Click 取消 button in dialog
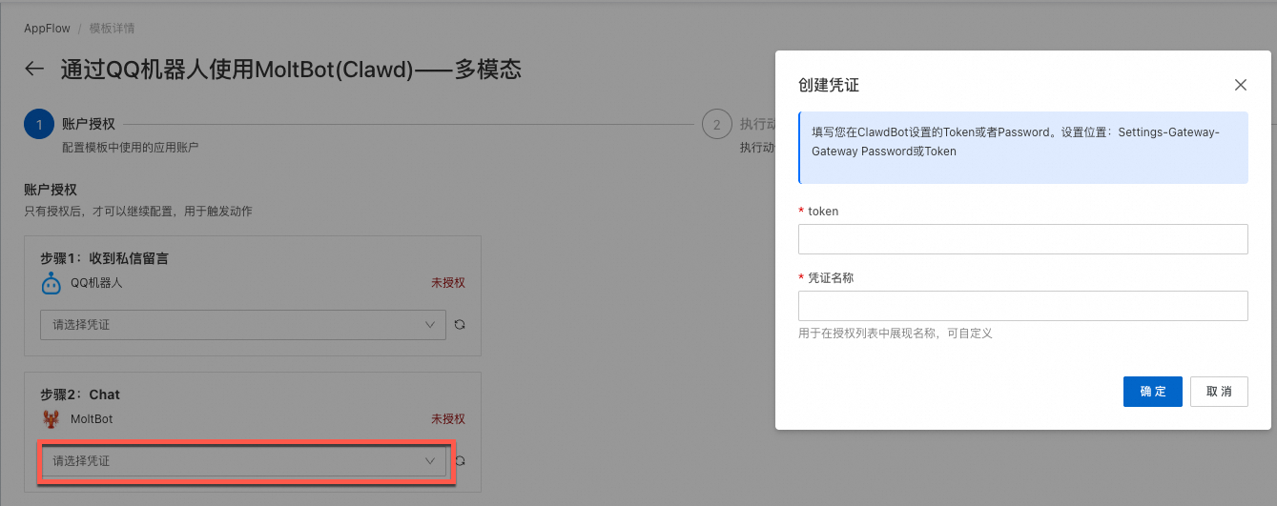Screen dimensions: 1277x506 pyautogui.click(x=1219, y=392)
